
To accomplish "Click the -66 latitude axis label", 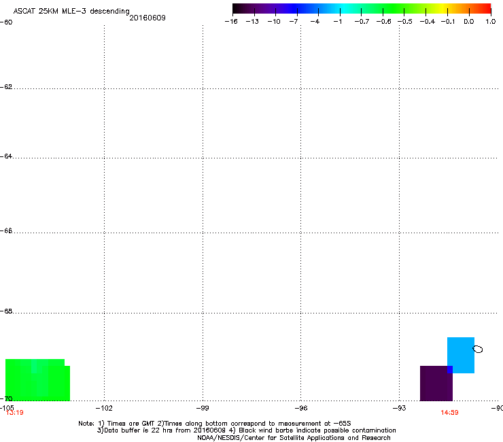I will pos(6,231).
